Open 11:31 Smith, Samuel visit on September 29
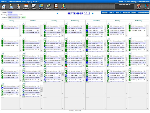This screenshot has width=150, height=113. point(11,90)
